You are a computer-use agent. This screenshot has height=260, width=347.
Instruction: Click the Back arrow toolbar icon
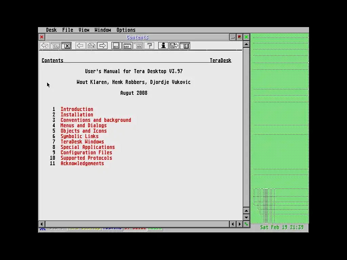coord(45,46)
